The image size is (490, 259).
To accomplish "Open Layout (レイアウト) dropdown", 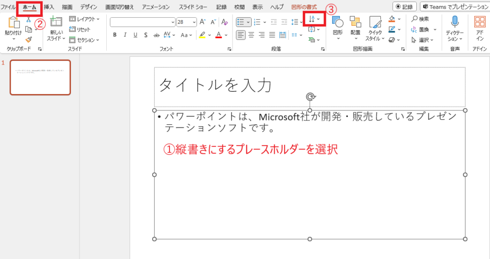I will tap(84, 19).
